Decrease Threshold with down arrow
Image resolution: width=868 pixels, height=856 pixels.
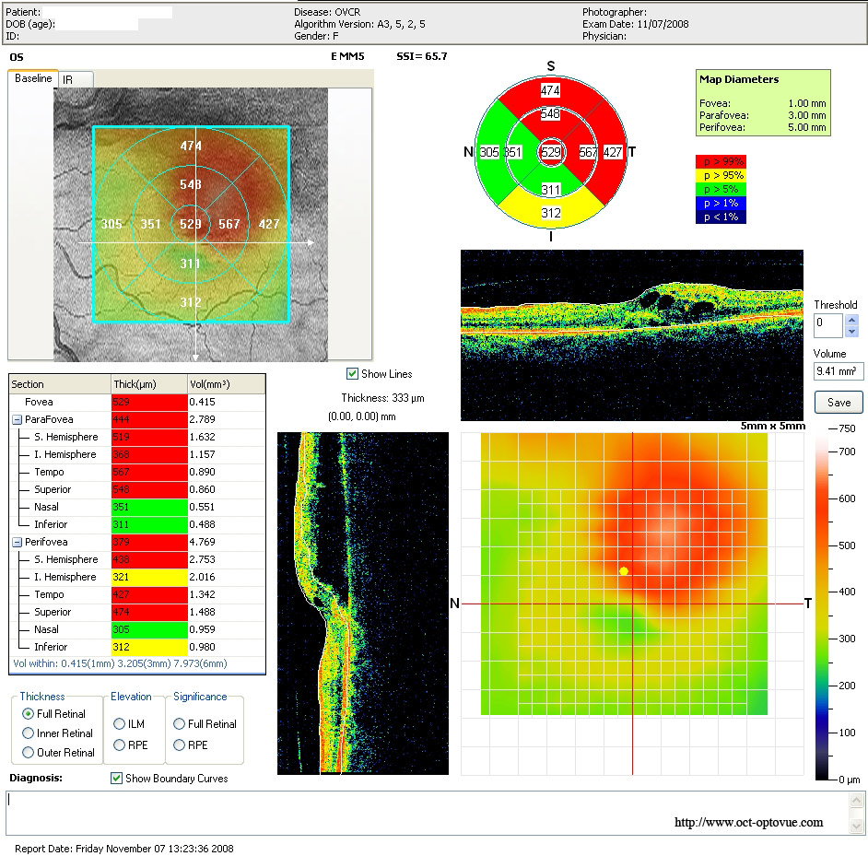(x=852, y=332)
